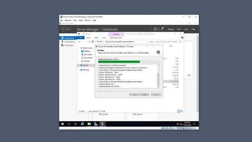This screenshot has height=142, width=252.
Task: Open the VirtualBox Machine menu
Action: [68, 21]
